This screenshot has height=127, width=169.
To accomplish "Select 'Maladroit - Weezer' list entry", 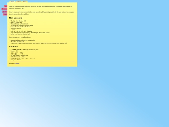I will [x=16, y=28].
